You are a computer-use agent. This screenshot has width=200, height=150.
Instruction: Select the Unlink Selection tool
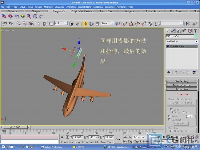[25, 24]
